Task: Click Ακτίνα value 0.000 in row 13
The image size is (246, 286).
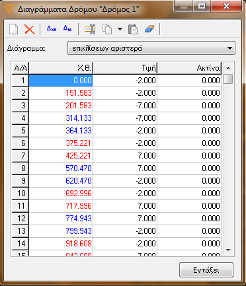Action: (189, 231)
